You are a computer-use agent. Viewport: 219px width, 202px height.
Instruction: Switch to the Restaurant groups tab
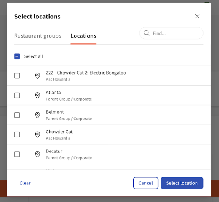[38, 36]
